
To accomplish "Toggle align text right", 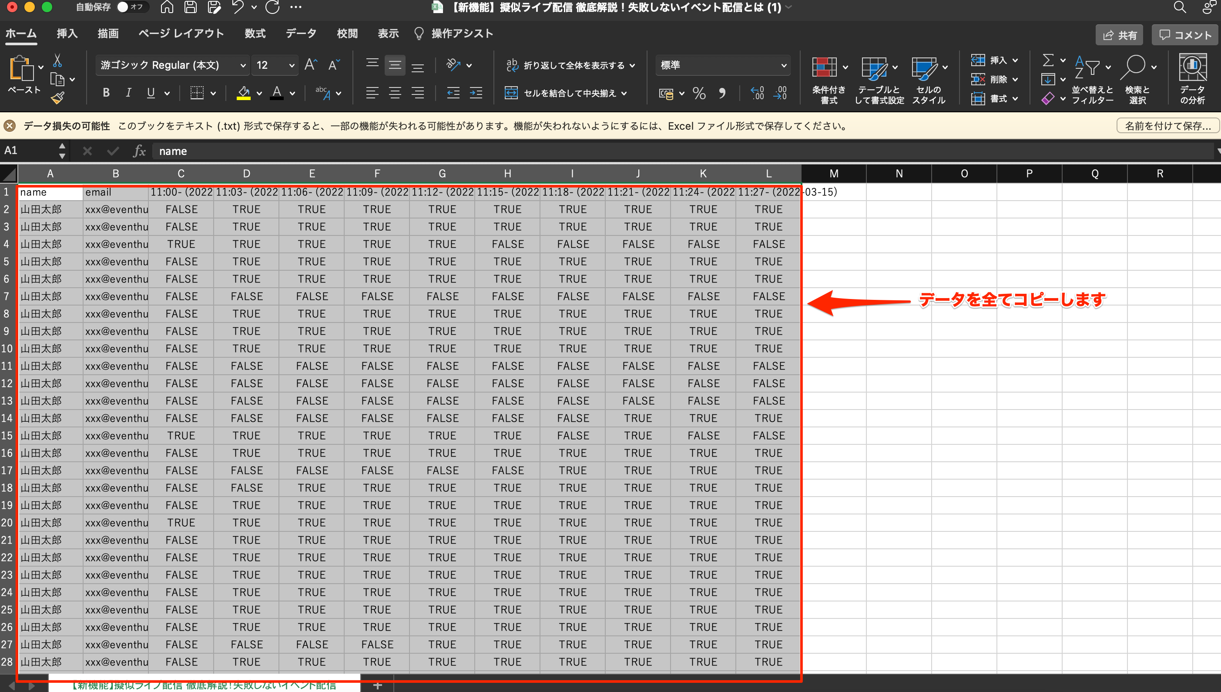I will click(418, 93).
